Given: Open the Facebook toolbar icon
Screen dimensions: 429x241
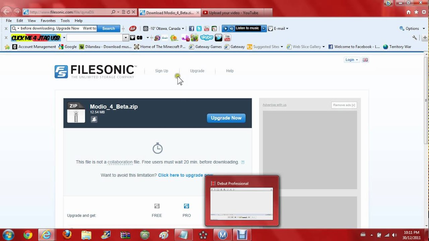Looking at the screenshot, I should tap(191, 28).
